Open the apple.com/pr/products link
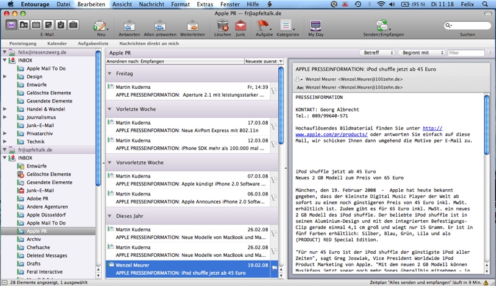 tap(331, 135)
